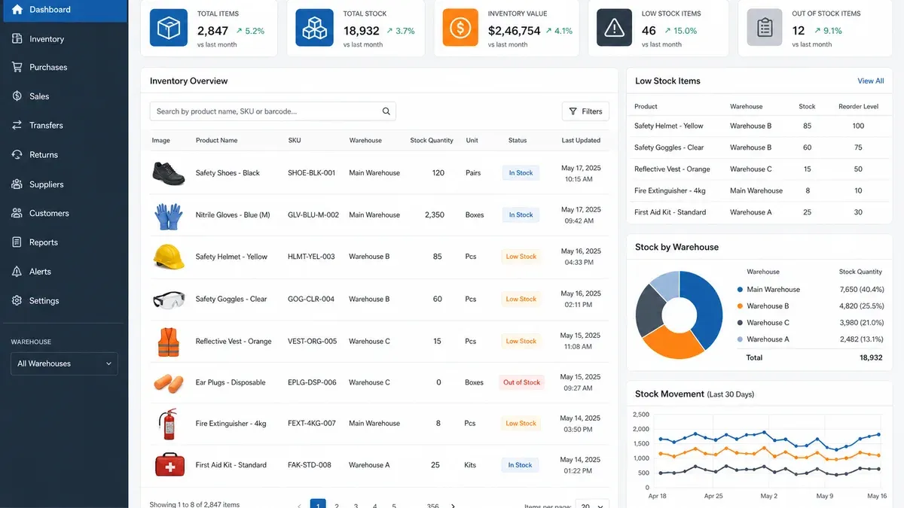
Task: Click the Out of Stock clipboard icon
Action: point(765,28)
